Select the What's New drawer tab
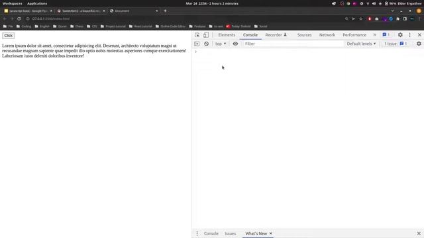Viewport: 424px width, 238px height. (256, 233)
